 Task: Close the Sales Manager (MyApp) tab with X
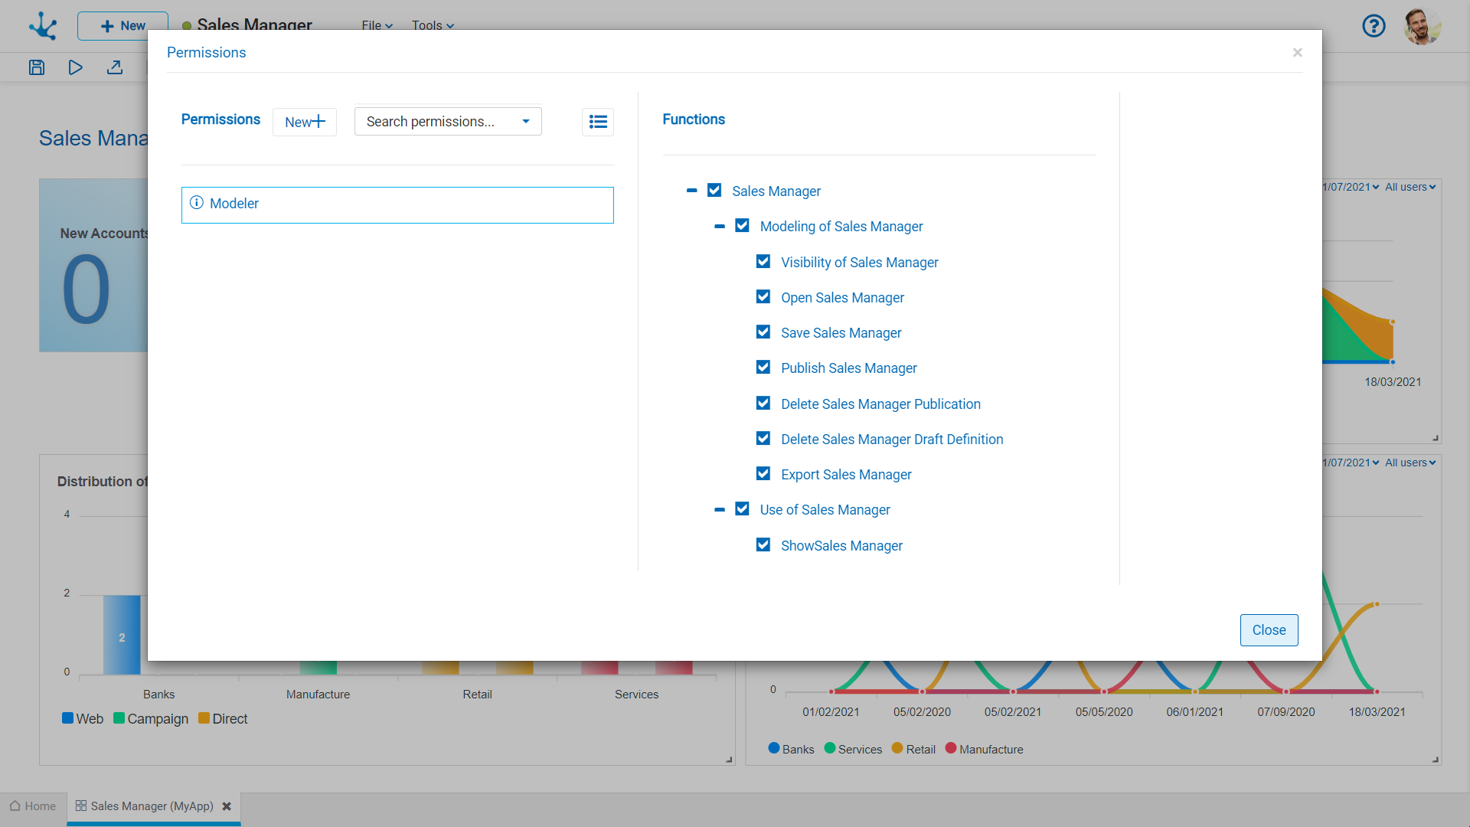pos(227,806)
